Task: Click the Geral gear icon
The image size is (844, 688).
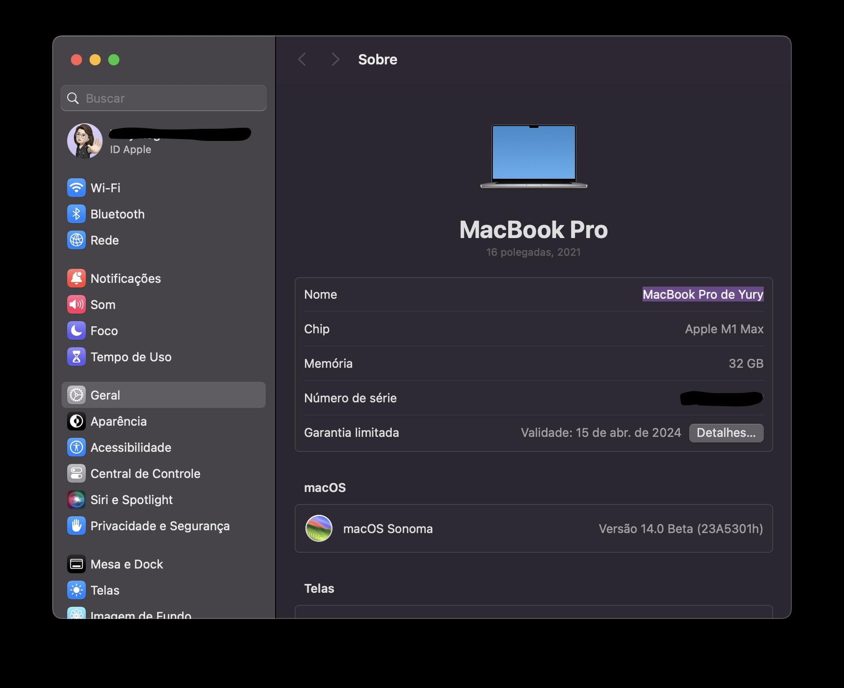Action: [76, 395]
